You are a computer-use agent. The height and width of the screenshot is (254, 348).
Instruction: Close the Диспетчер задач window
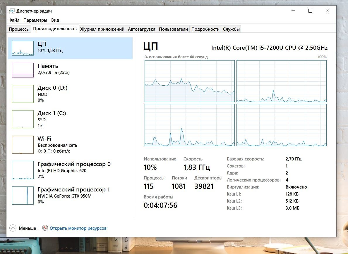[327, 11]
